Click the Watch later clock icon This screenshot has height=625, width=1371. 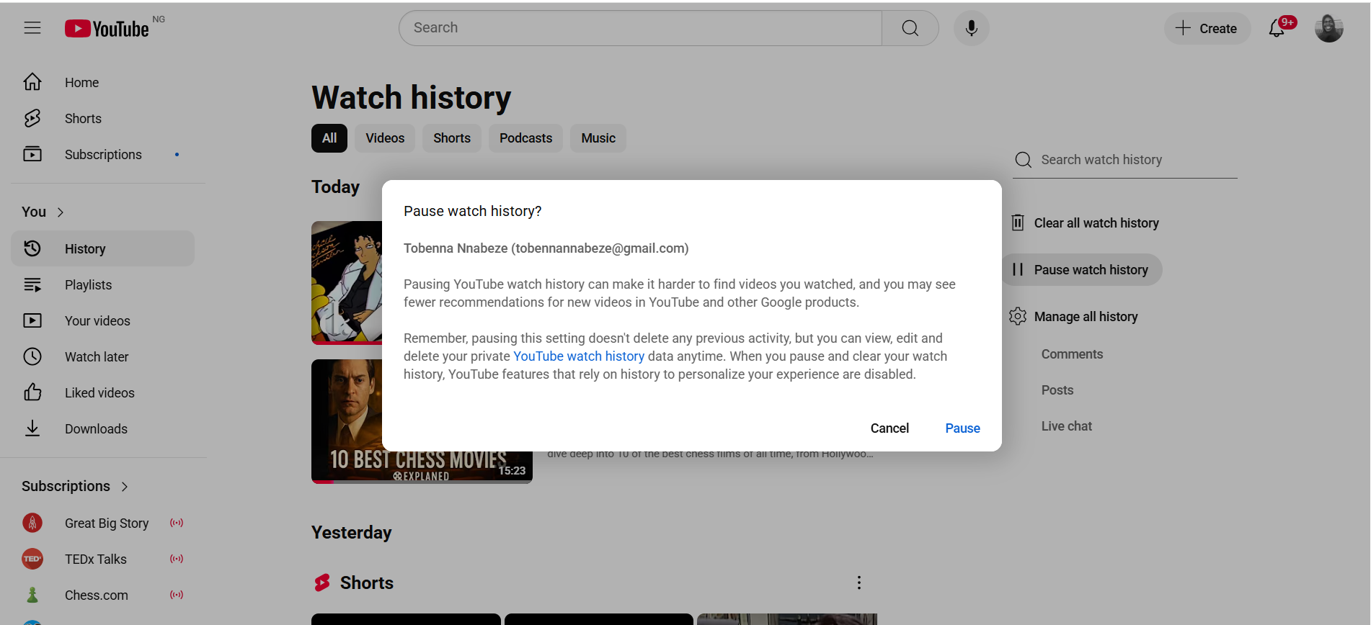32,356
